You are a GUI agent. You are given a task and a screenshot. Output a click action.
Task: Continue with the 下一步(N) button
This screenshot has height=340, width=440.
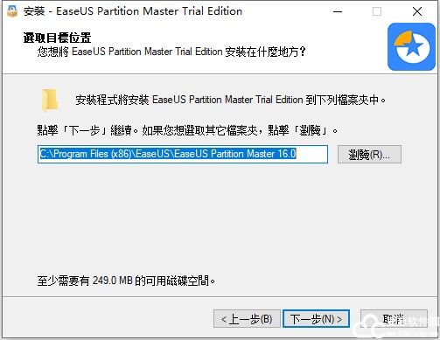click(316, 319)
